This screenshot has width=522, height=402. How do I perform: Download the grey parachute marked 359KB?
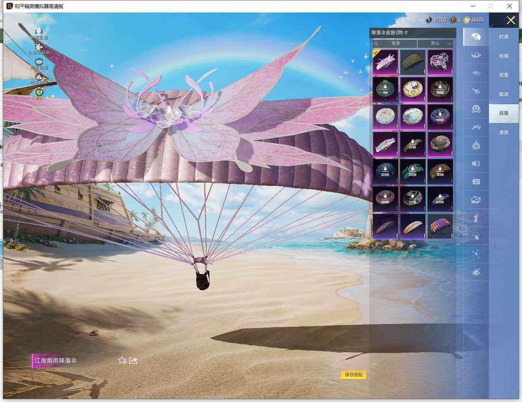pos(413,199)
